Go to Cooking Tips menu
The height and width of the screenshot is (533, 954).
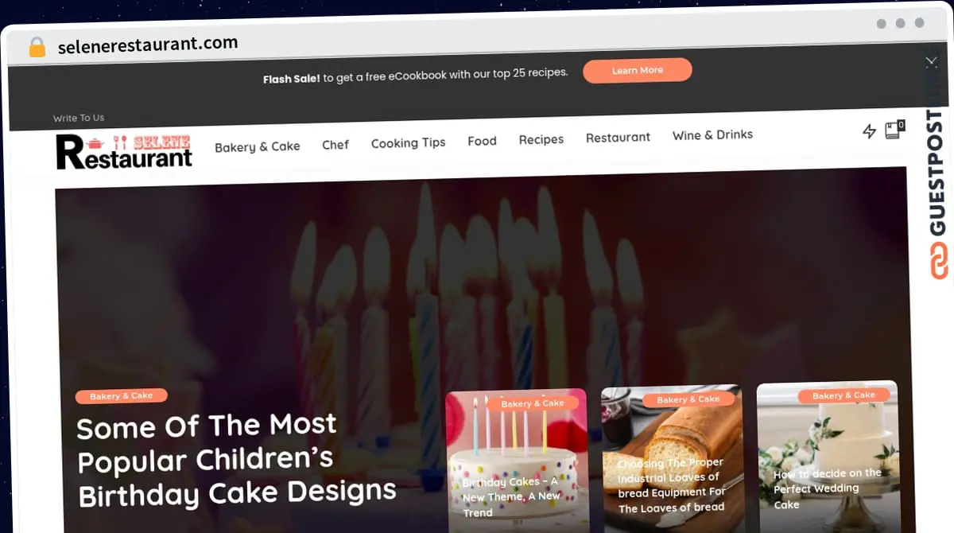tap(408, 143)
